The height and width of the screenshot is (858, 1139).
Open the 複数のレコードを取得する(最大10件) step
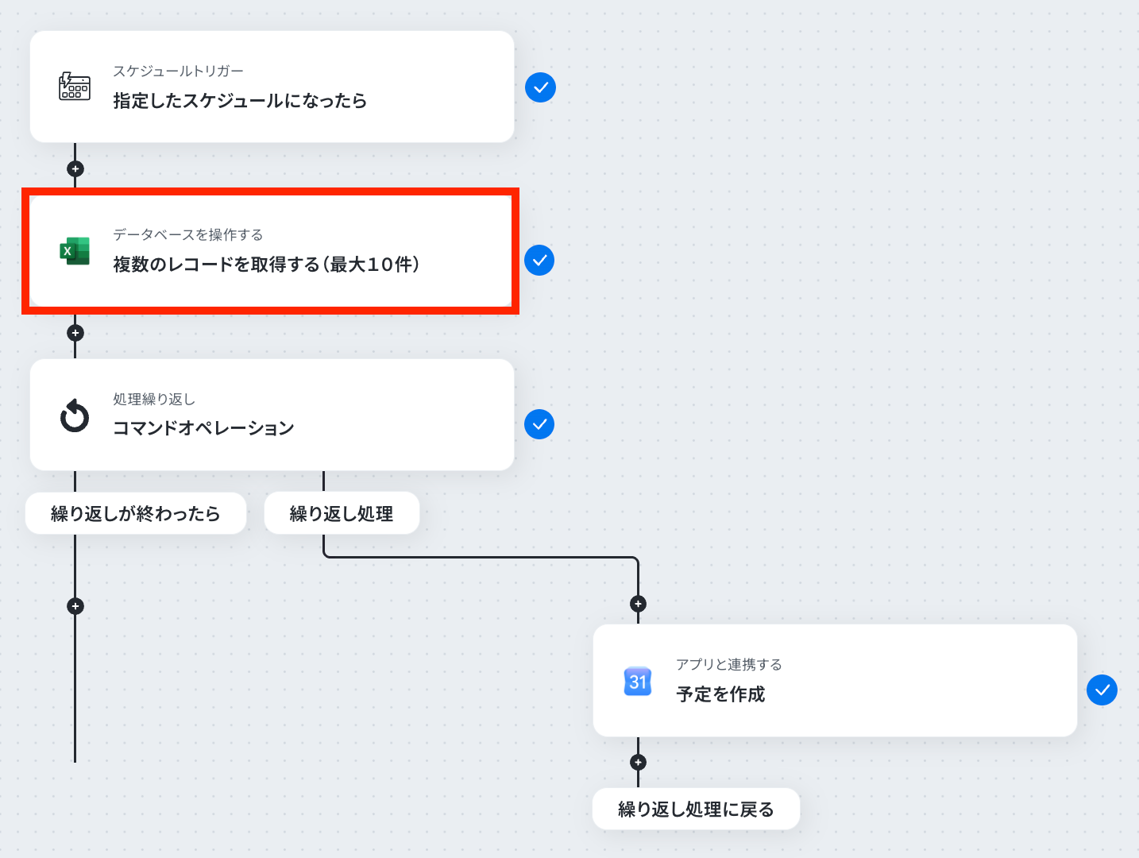tap(272, 251)
